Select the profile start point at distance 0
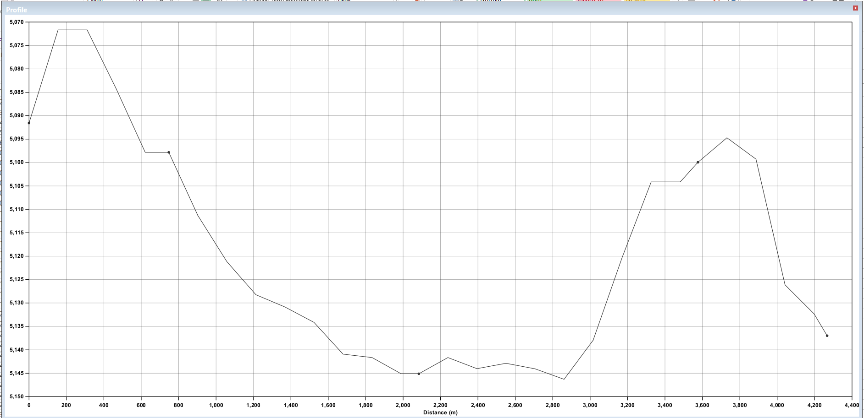Screen dimensions: 864x418 (x=29, y=123)
